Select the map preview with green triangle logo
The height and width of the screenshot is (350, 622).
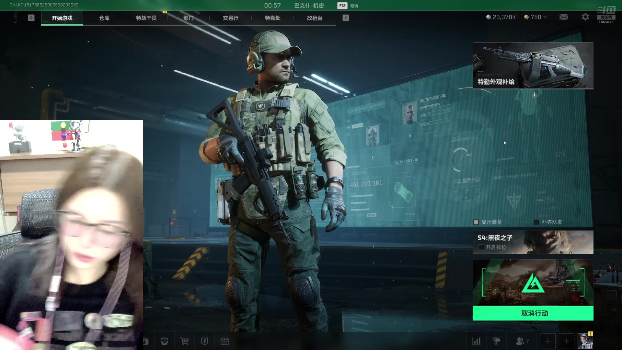[533, 283]
